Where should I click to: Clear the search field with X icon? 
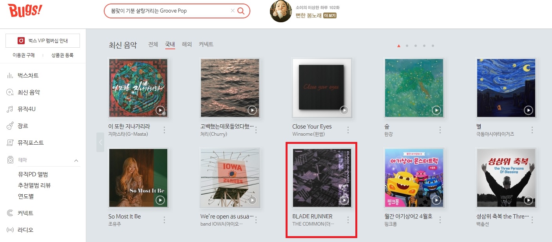pyautogui.click(x=232, y=11)
